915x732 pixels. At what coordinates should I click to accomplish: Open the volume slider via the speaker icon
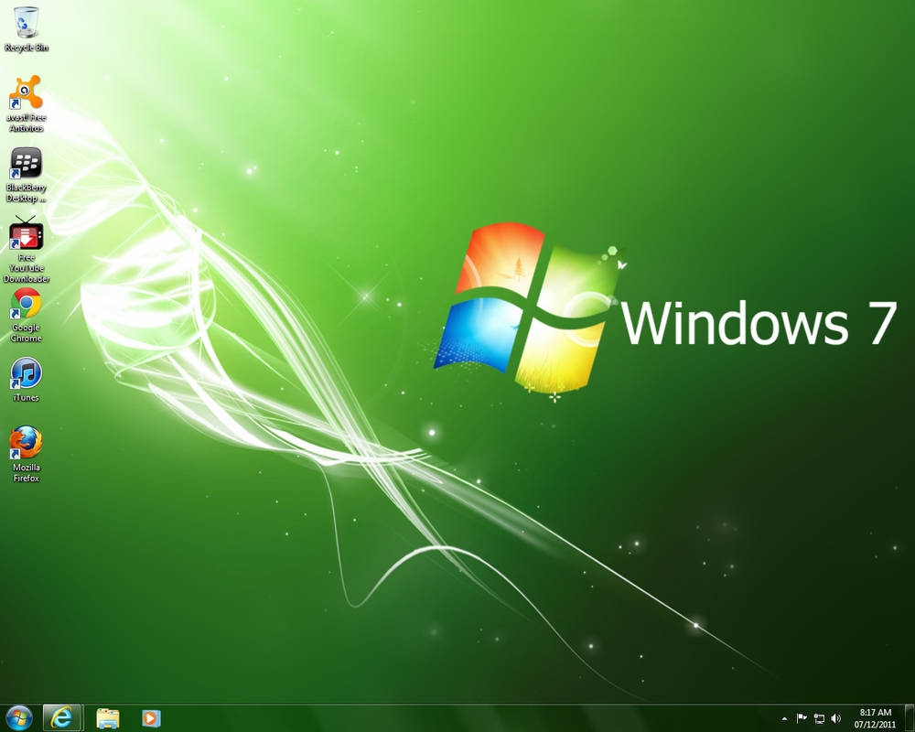pos(835,718)
